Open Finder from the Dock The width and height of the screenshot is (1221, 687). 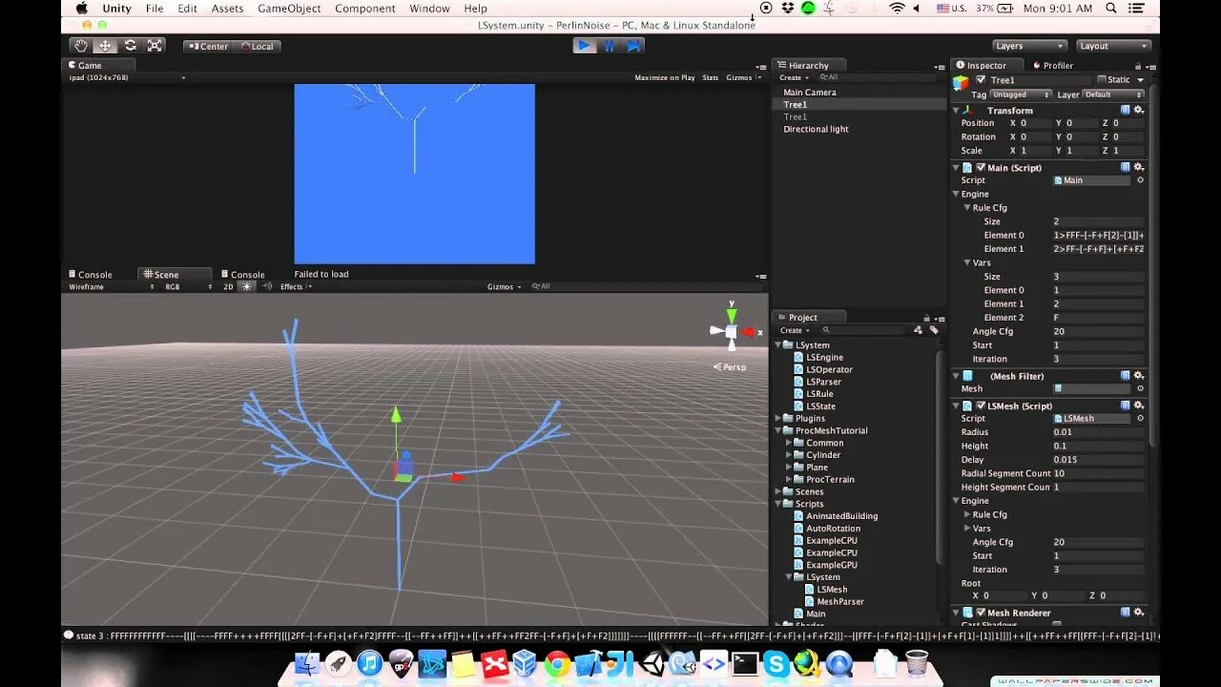point(307,663)
